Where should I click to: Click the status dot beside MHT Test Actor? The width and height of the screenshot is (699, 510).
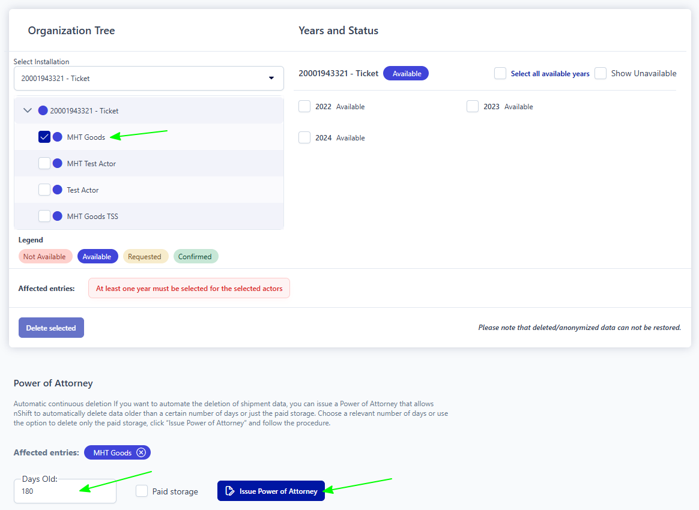[58, 163]
